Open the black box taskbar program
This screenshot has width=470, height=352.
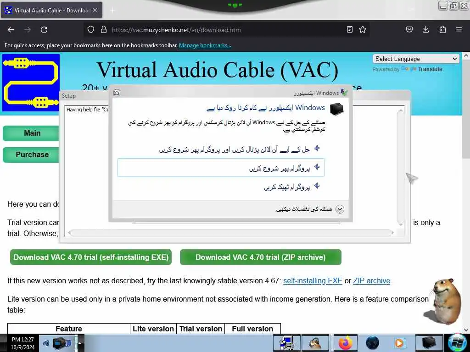click(429, 343)
